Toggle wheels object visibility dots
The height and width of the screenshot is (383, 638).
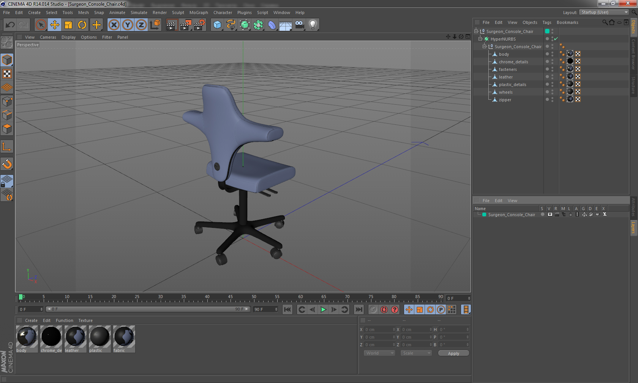coord(552,92)
